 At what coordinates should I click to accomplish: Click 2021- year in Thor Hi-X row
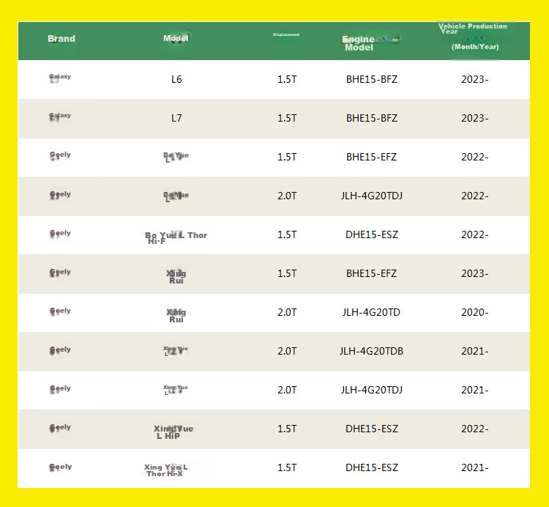coord(475,468)
